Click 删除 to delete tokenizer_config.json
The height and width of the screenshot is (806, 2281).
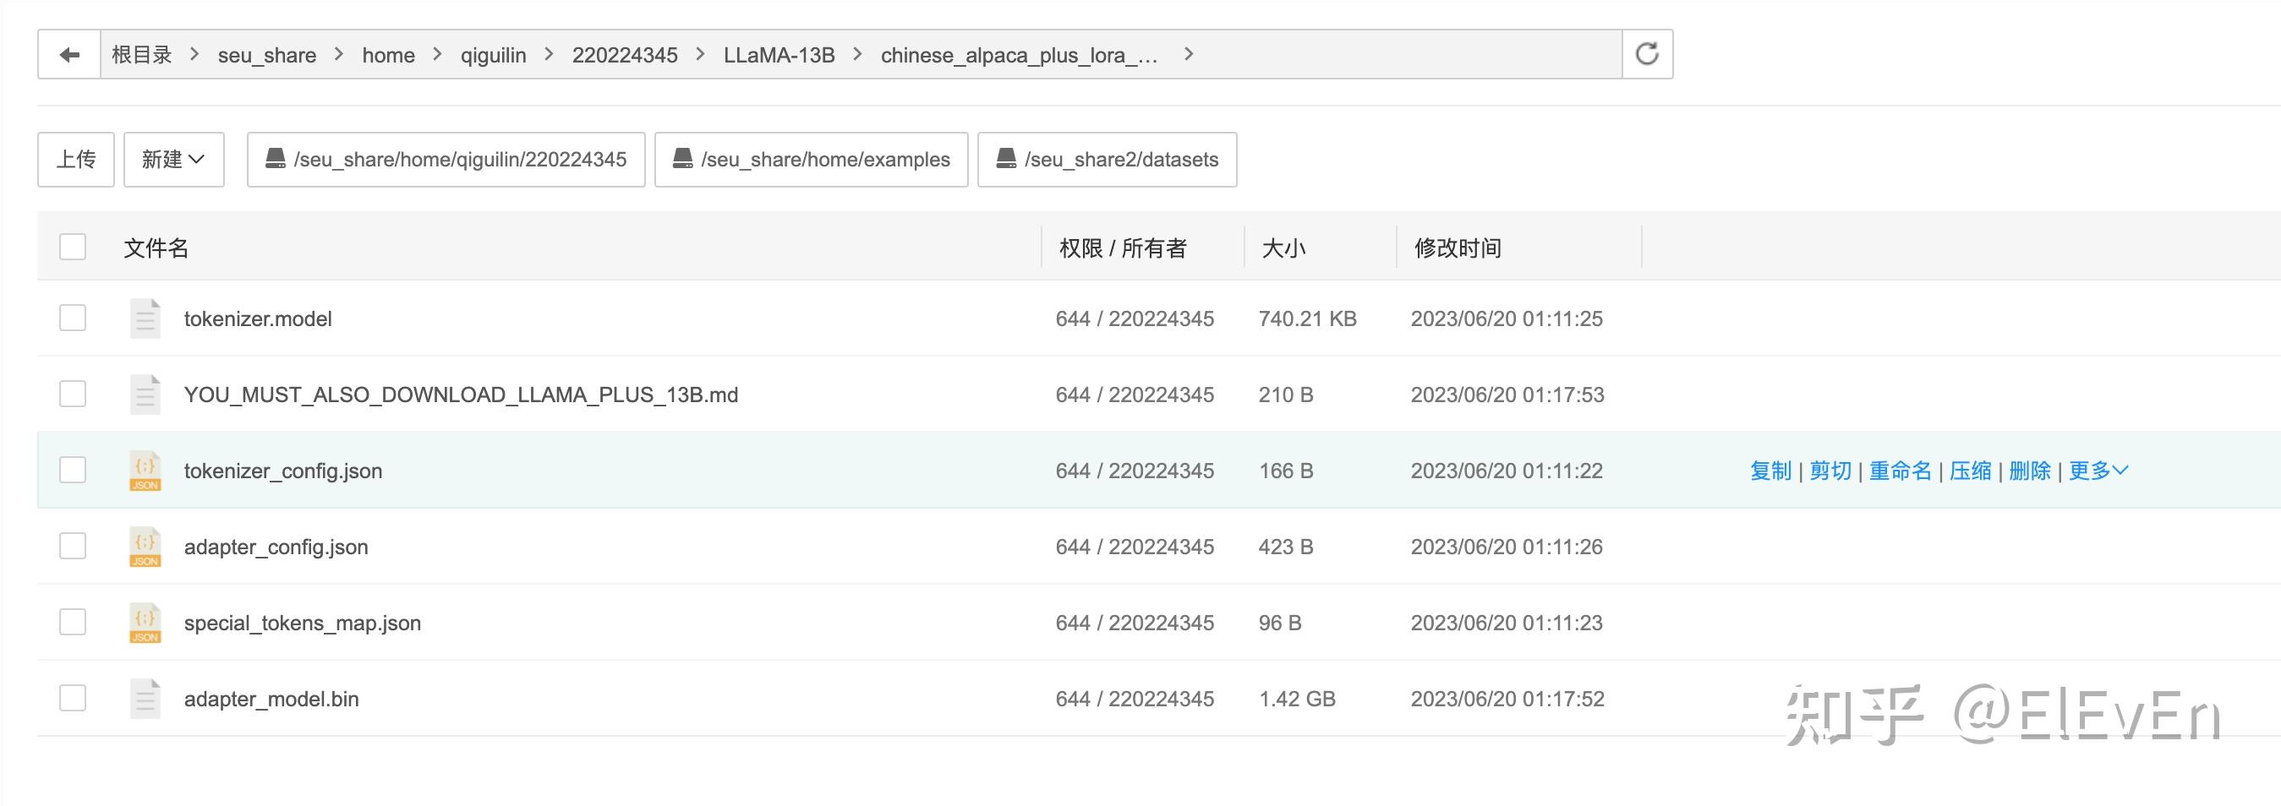pyautogui.click(x=2029, y=471)
